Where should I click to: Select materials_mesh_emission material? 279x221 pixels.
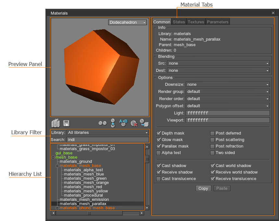(x=84, y=200)
